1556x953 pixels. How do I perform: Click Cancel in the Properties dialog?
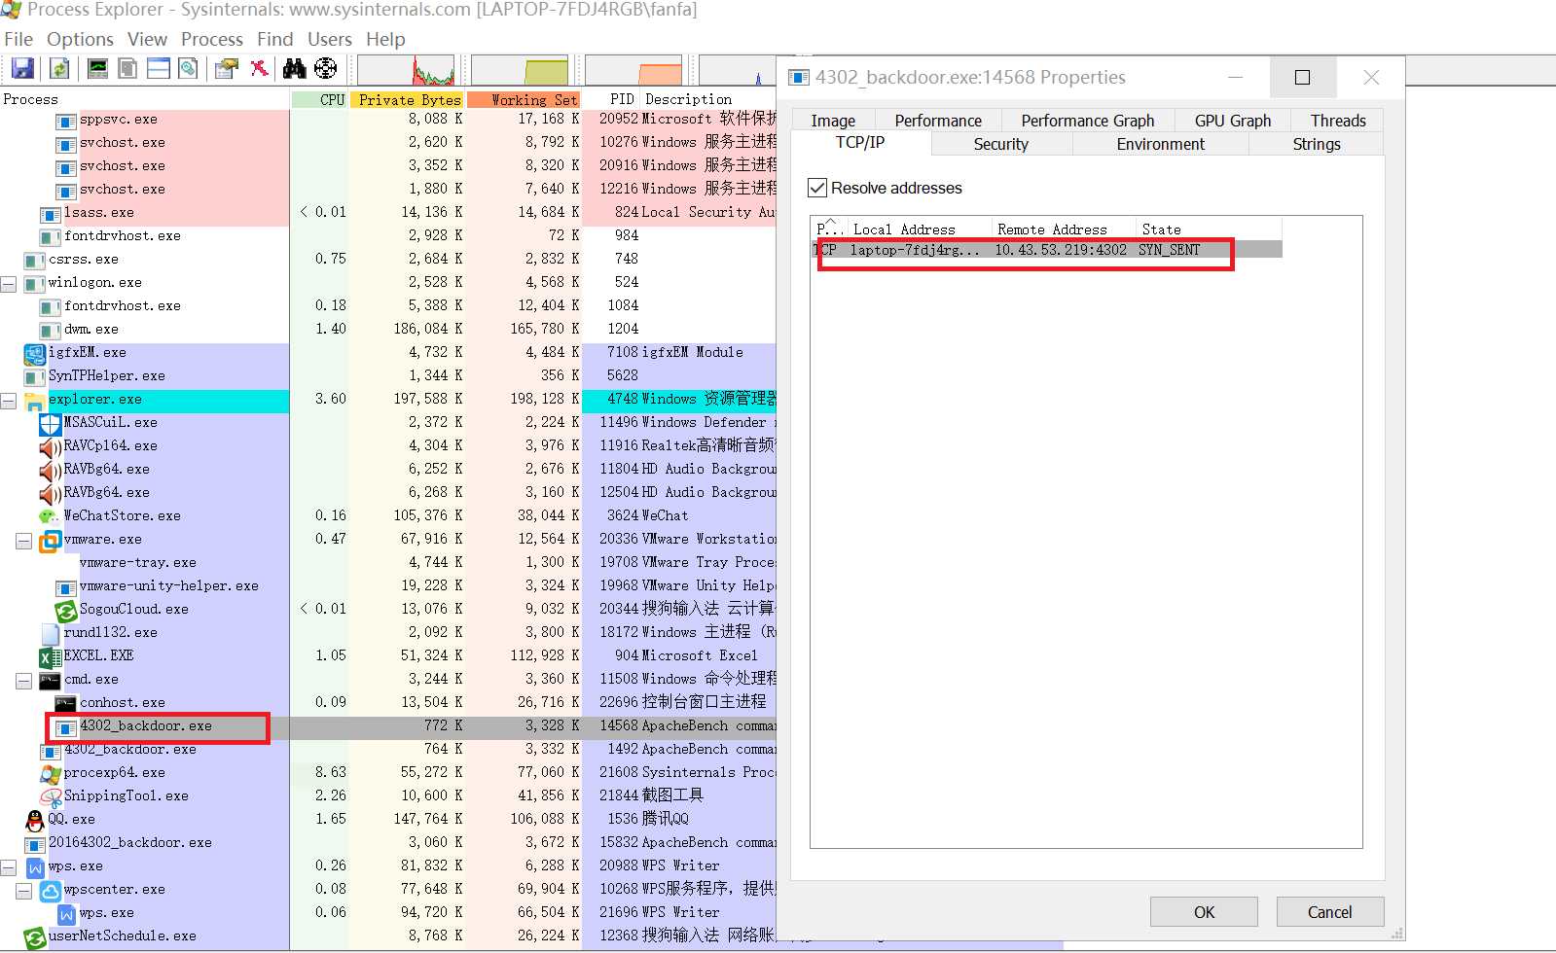(x=1329, y=912)
